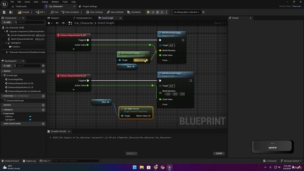Toggle visibility of the SpringArm variable
This screenshot has height=171, width=304.
point(30,120)
